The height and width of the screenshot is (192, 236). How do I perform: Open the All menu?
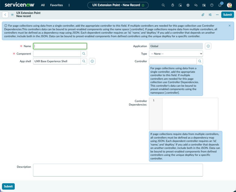pyautogui.click(x=43, y=5)
